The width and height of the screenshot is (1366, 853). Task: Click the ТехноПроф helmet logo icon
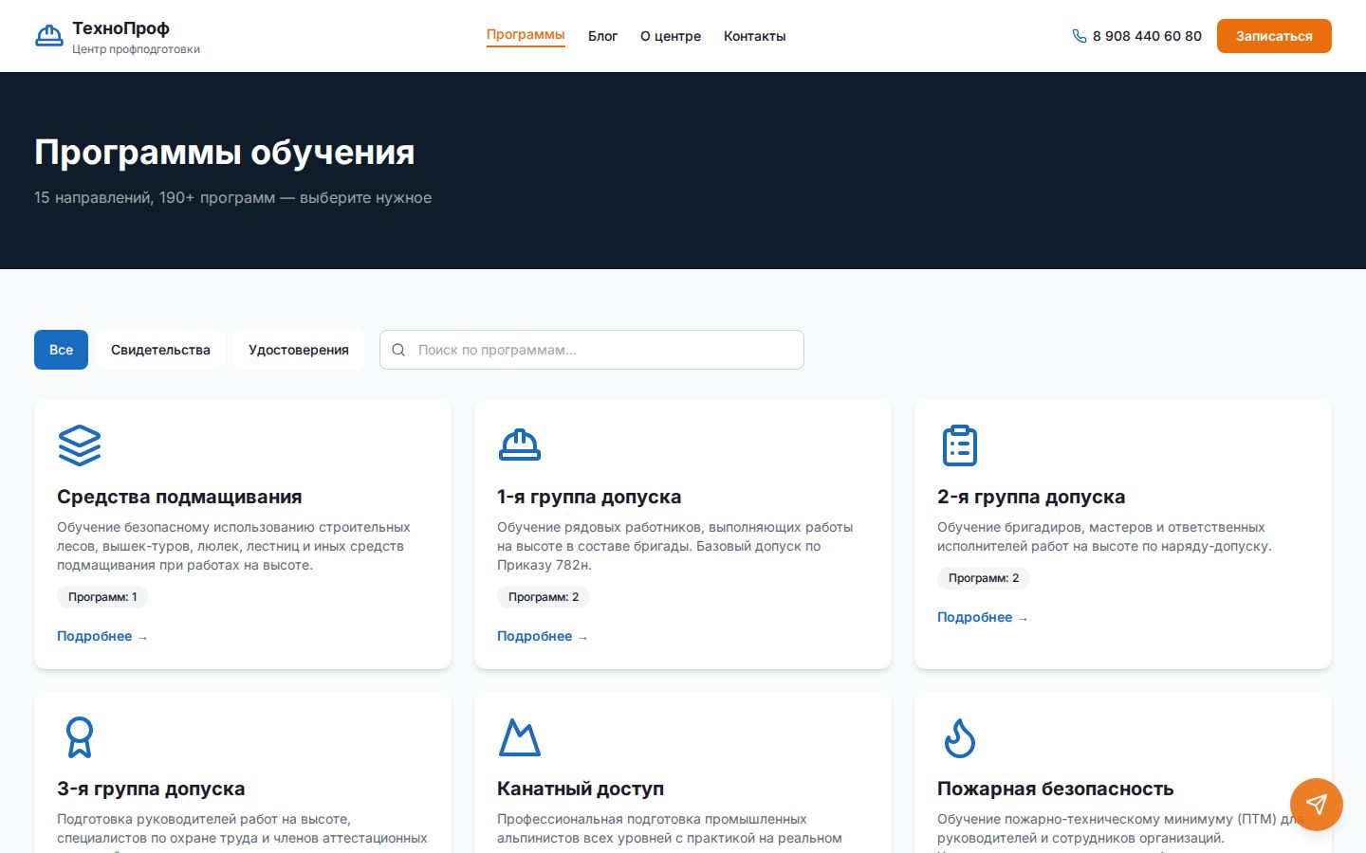[x=48, y=36]
